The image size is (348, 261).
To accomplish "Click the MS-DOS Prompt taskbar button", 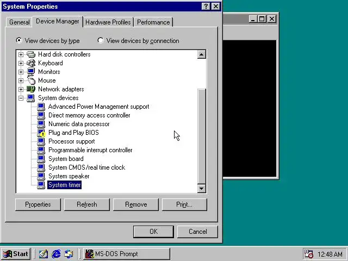I will (127, 254).
